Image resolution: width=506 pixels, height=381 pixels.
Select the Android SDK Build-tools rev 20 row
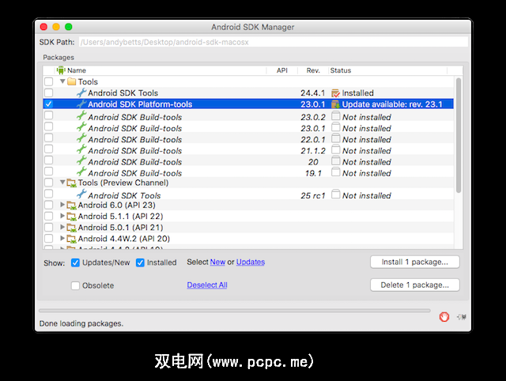click(248, 160)
